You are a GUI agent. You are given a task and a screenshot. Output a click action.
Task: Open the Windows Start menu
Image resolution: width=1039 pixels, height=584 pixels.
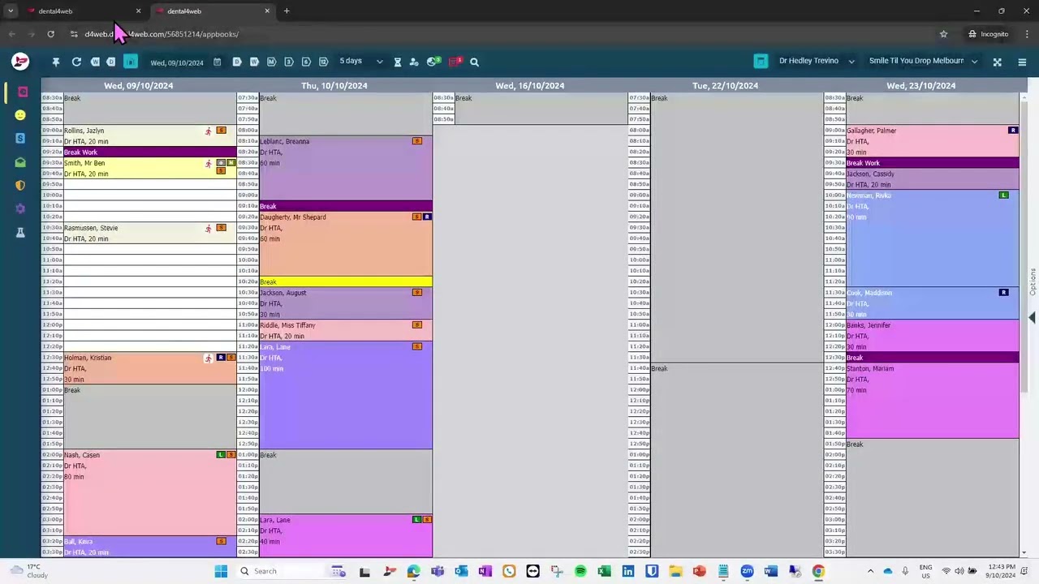[221, 571]
